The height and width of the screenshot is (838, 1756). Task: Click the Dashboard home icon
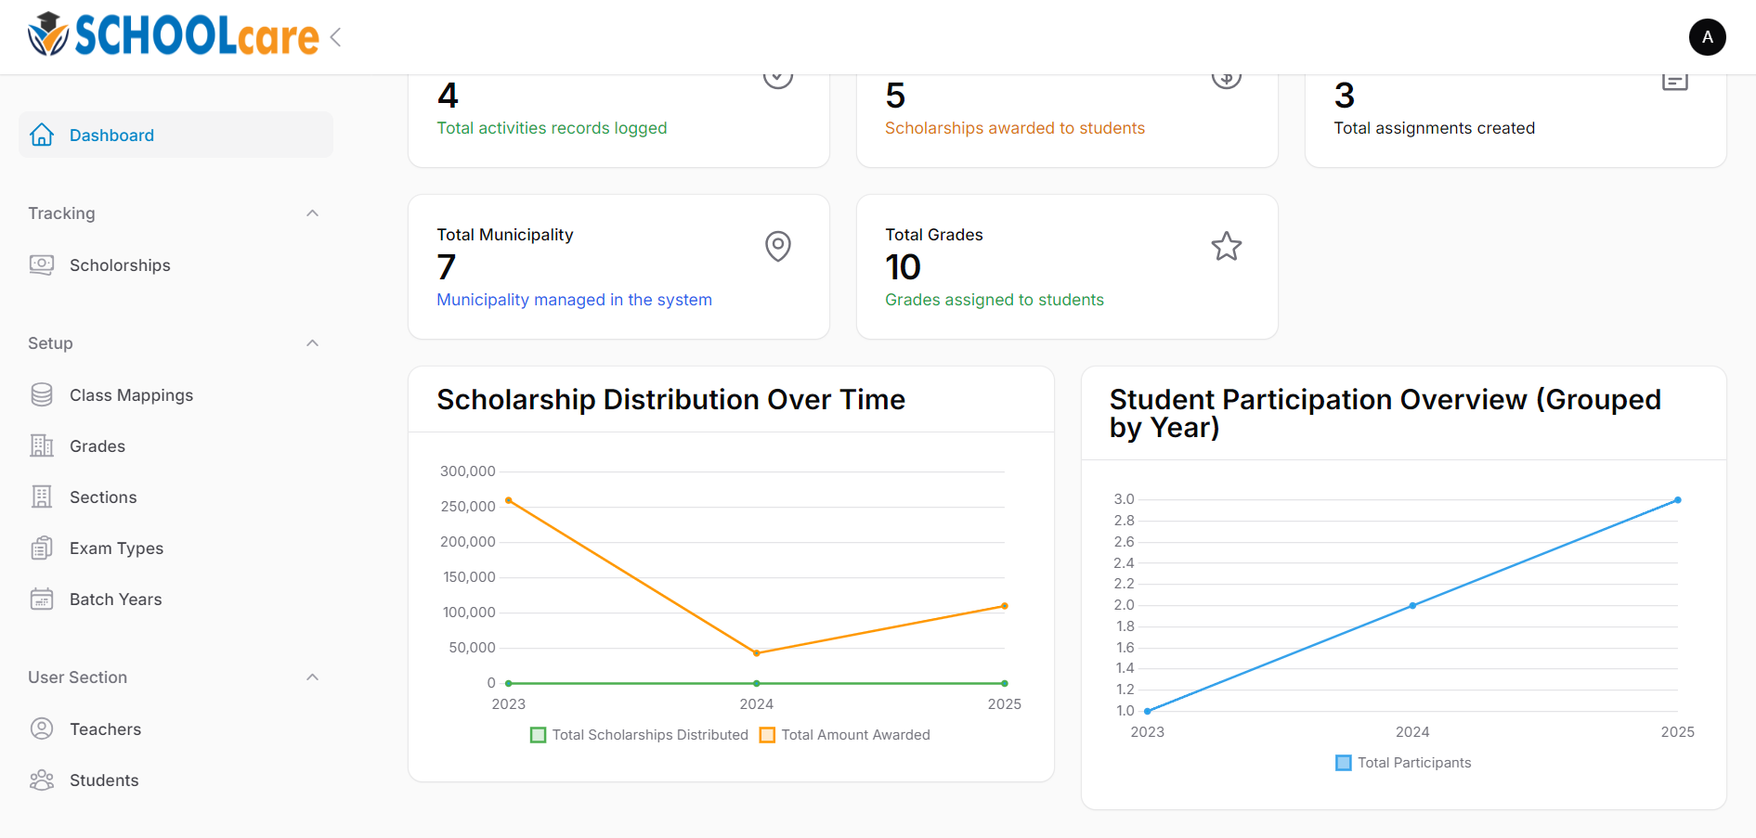(42, 135)
